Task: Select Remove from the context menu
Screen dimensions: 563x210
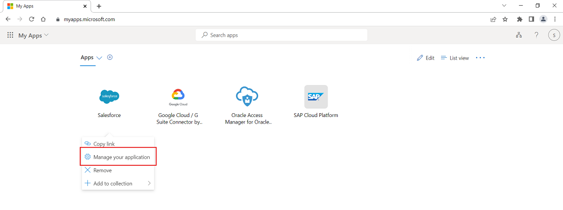Action: pos(102,170)
